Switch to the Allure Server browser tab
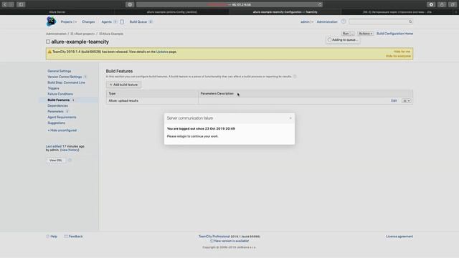 click(57, 12)
